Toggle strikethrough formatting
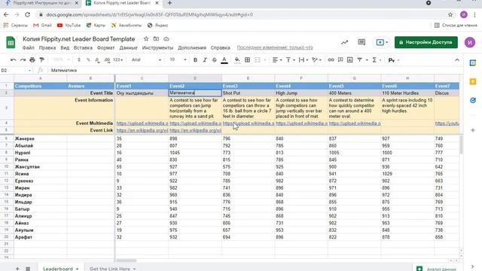Image resolution: width=482 pixels, height=271 pixels. (x=214, y=60)
